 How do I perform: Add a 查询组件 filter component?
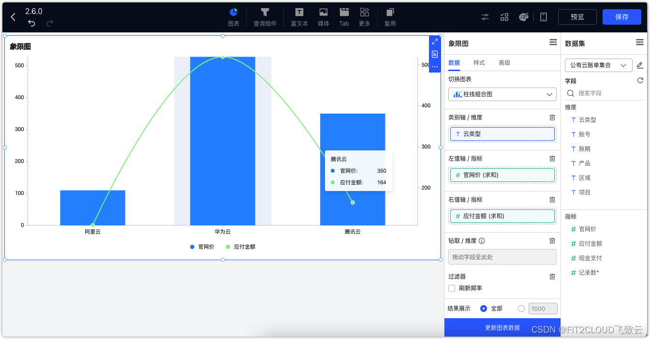265,17
